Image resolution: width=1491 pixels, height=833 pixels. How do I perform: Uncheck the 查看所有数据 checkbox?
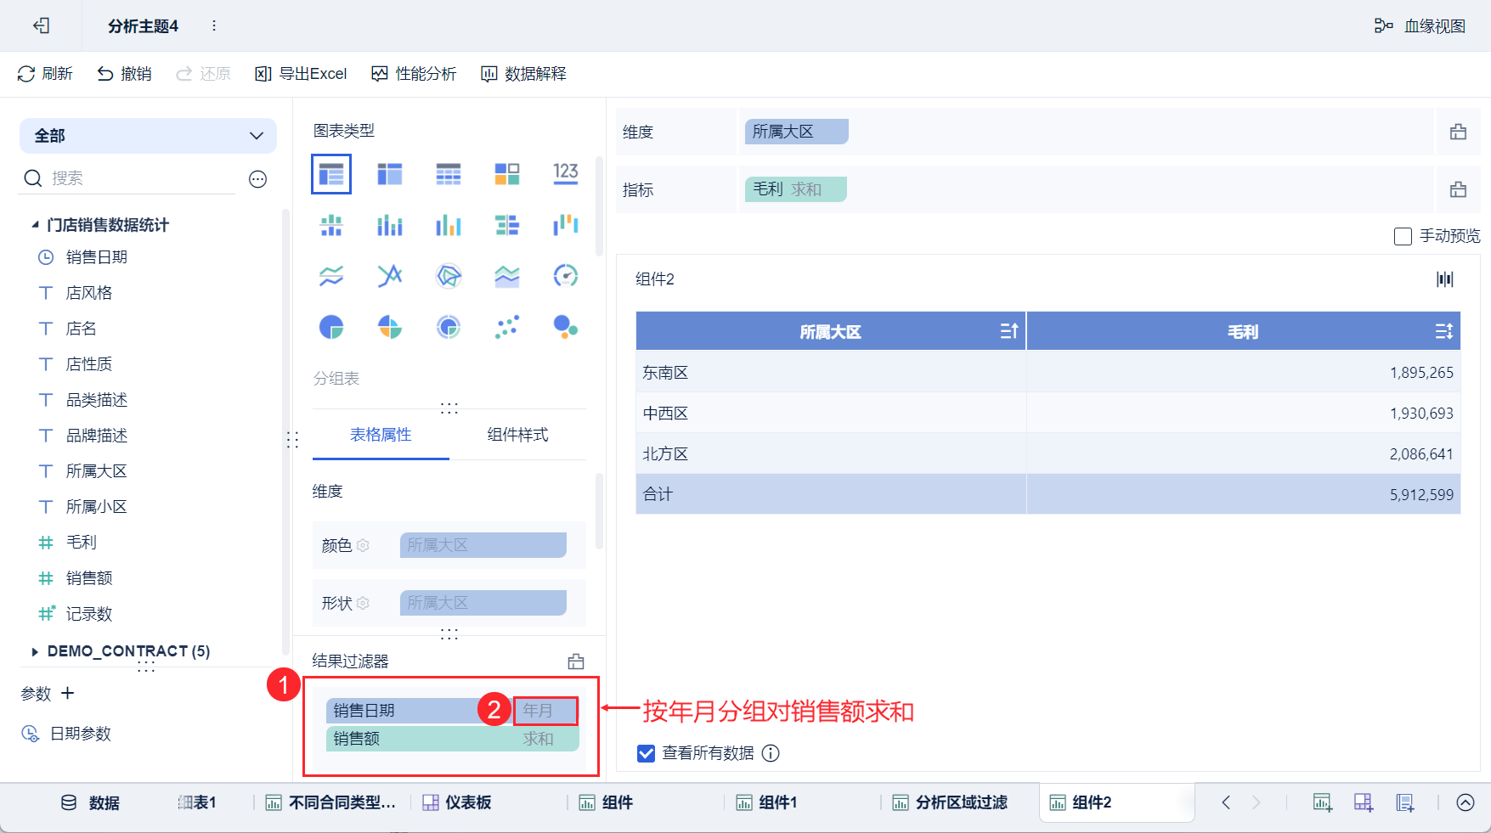tap(647, 753)
